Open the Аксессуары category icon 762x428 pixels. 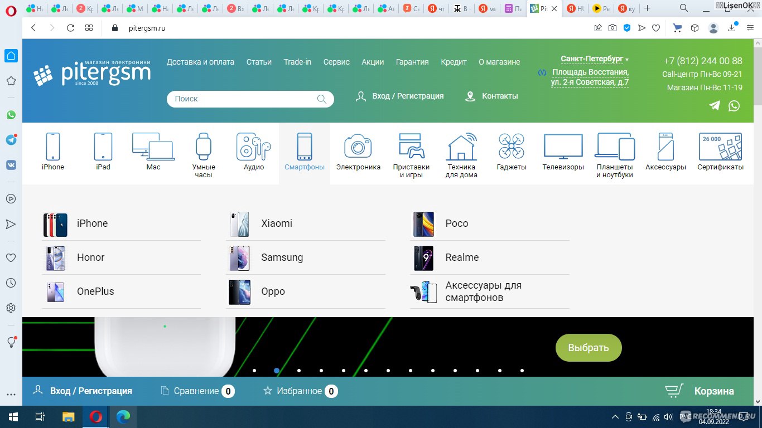[665, 147]
